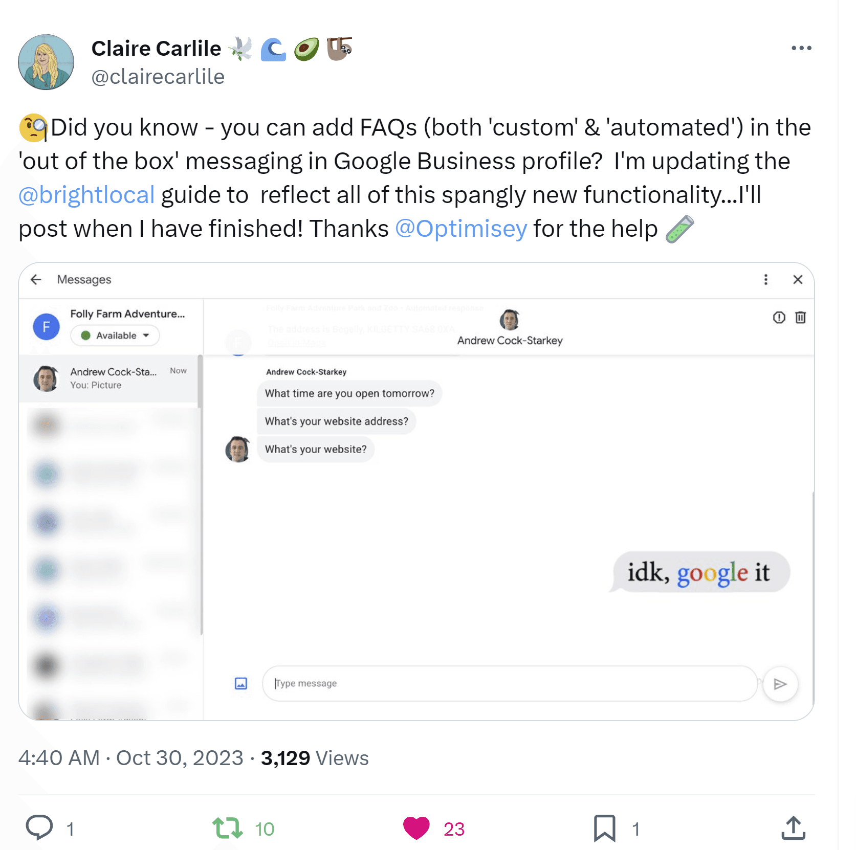Click the back arrow beside Messages

tap(36, 279)
